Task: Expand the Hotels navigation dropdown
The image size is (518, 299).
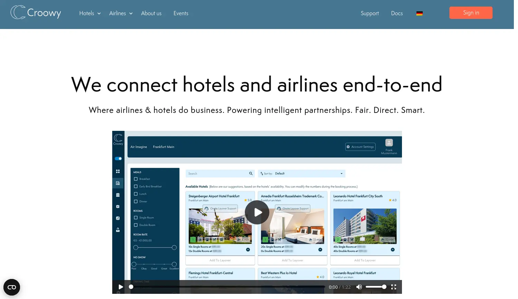Action: [x=89, y=13]
